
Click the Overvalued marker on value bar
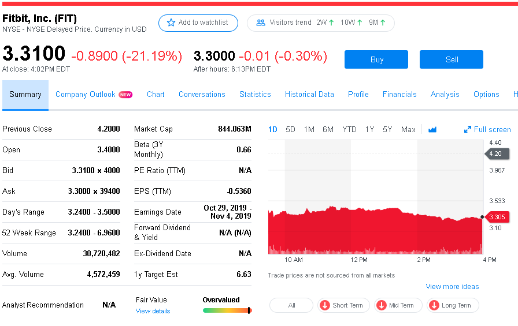[249, 310]
